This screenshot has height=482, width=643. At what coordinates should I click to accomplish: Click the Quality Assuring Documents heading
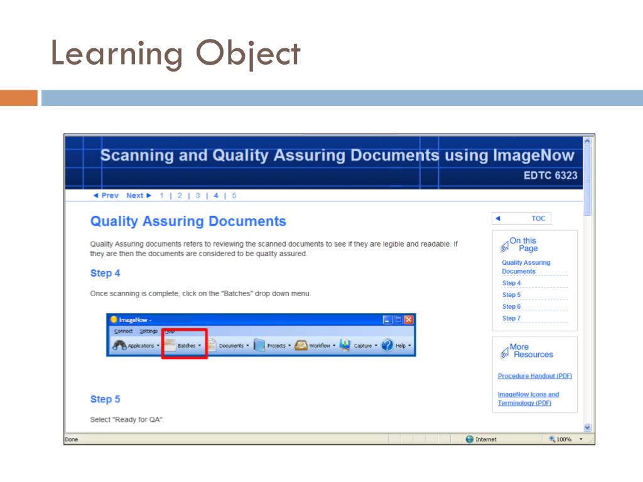click(x=188, y=222)
